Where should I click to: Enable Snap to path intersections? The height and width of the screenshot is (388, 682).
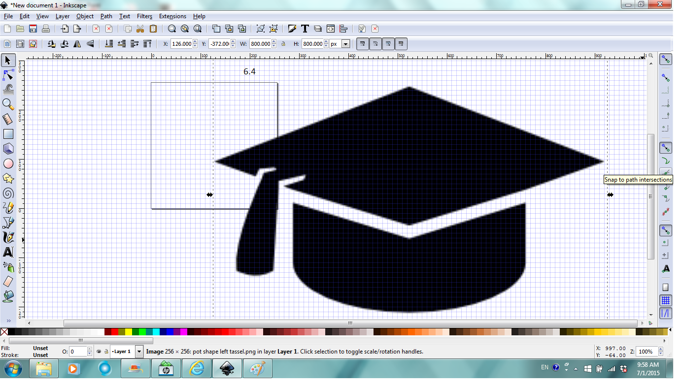pos(666,172)
